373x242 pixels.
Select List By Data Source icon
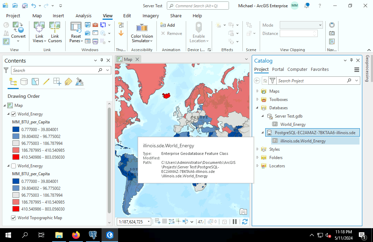pyautogui.click(x=24, y=82)
